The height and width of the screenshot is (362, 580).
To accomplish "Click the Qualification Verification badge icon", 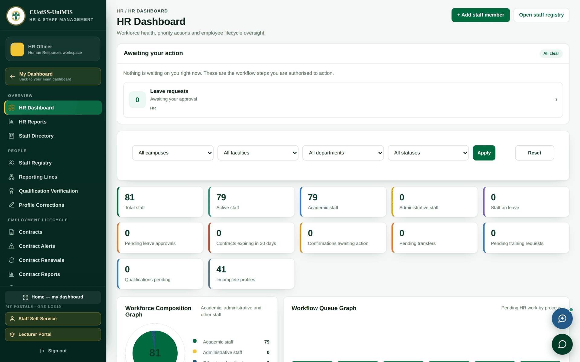I will [x=11, y=191].
